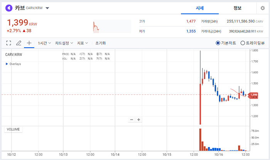This screenshot has width=270, height=160.
Task: Click the 1,800 price axis label
Action: 255,50
